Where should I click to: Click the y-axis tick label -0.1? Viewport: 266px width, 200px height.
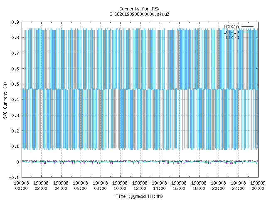click(x=14, y=177)
